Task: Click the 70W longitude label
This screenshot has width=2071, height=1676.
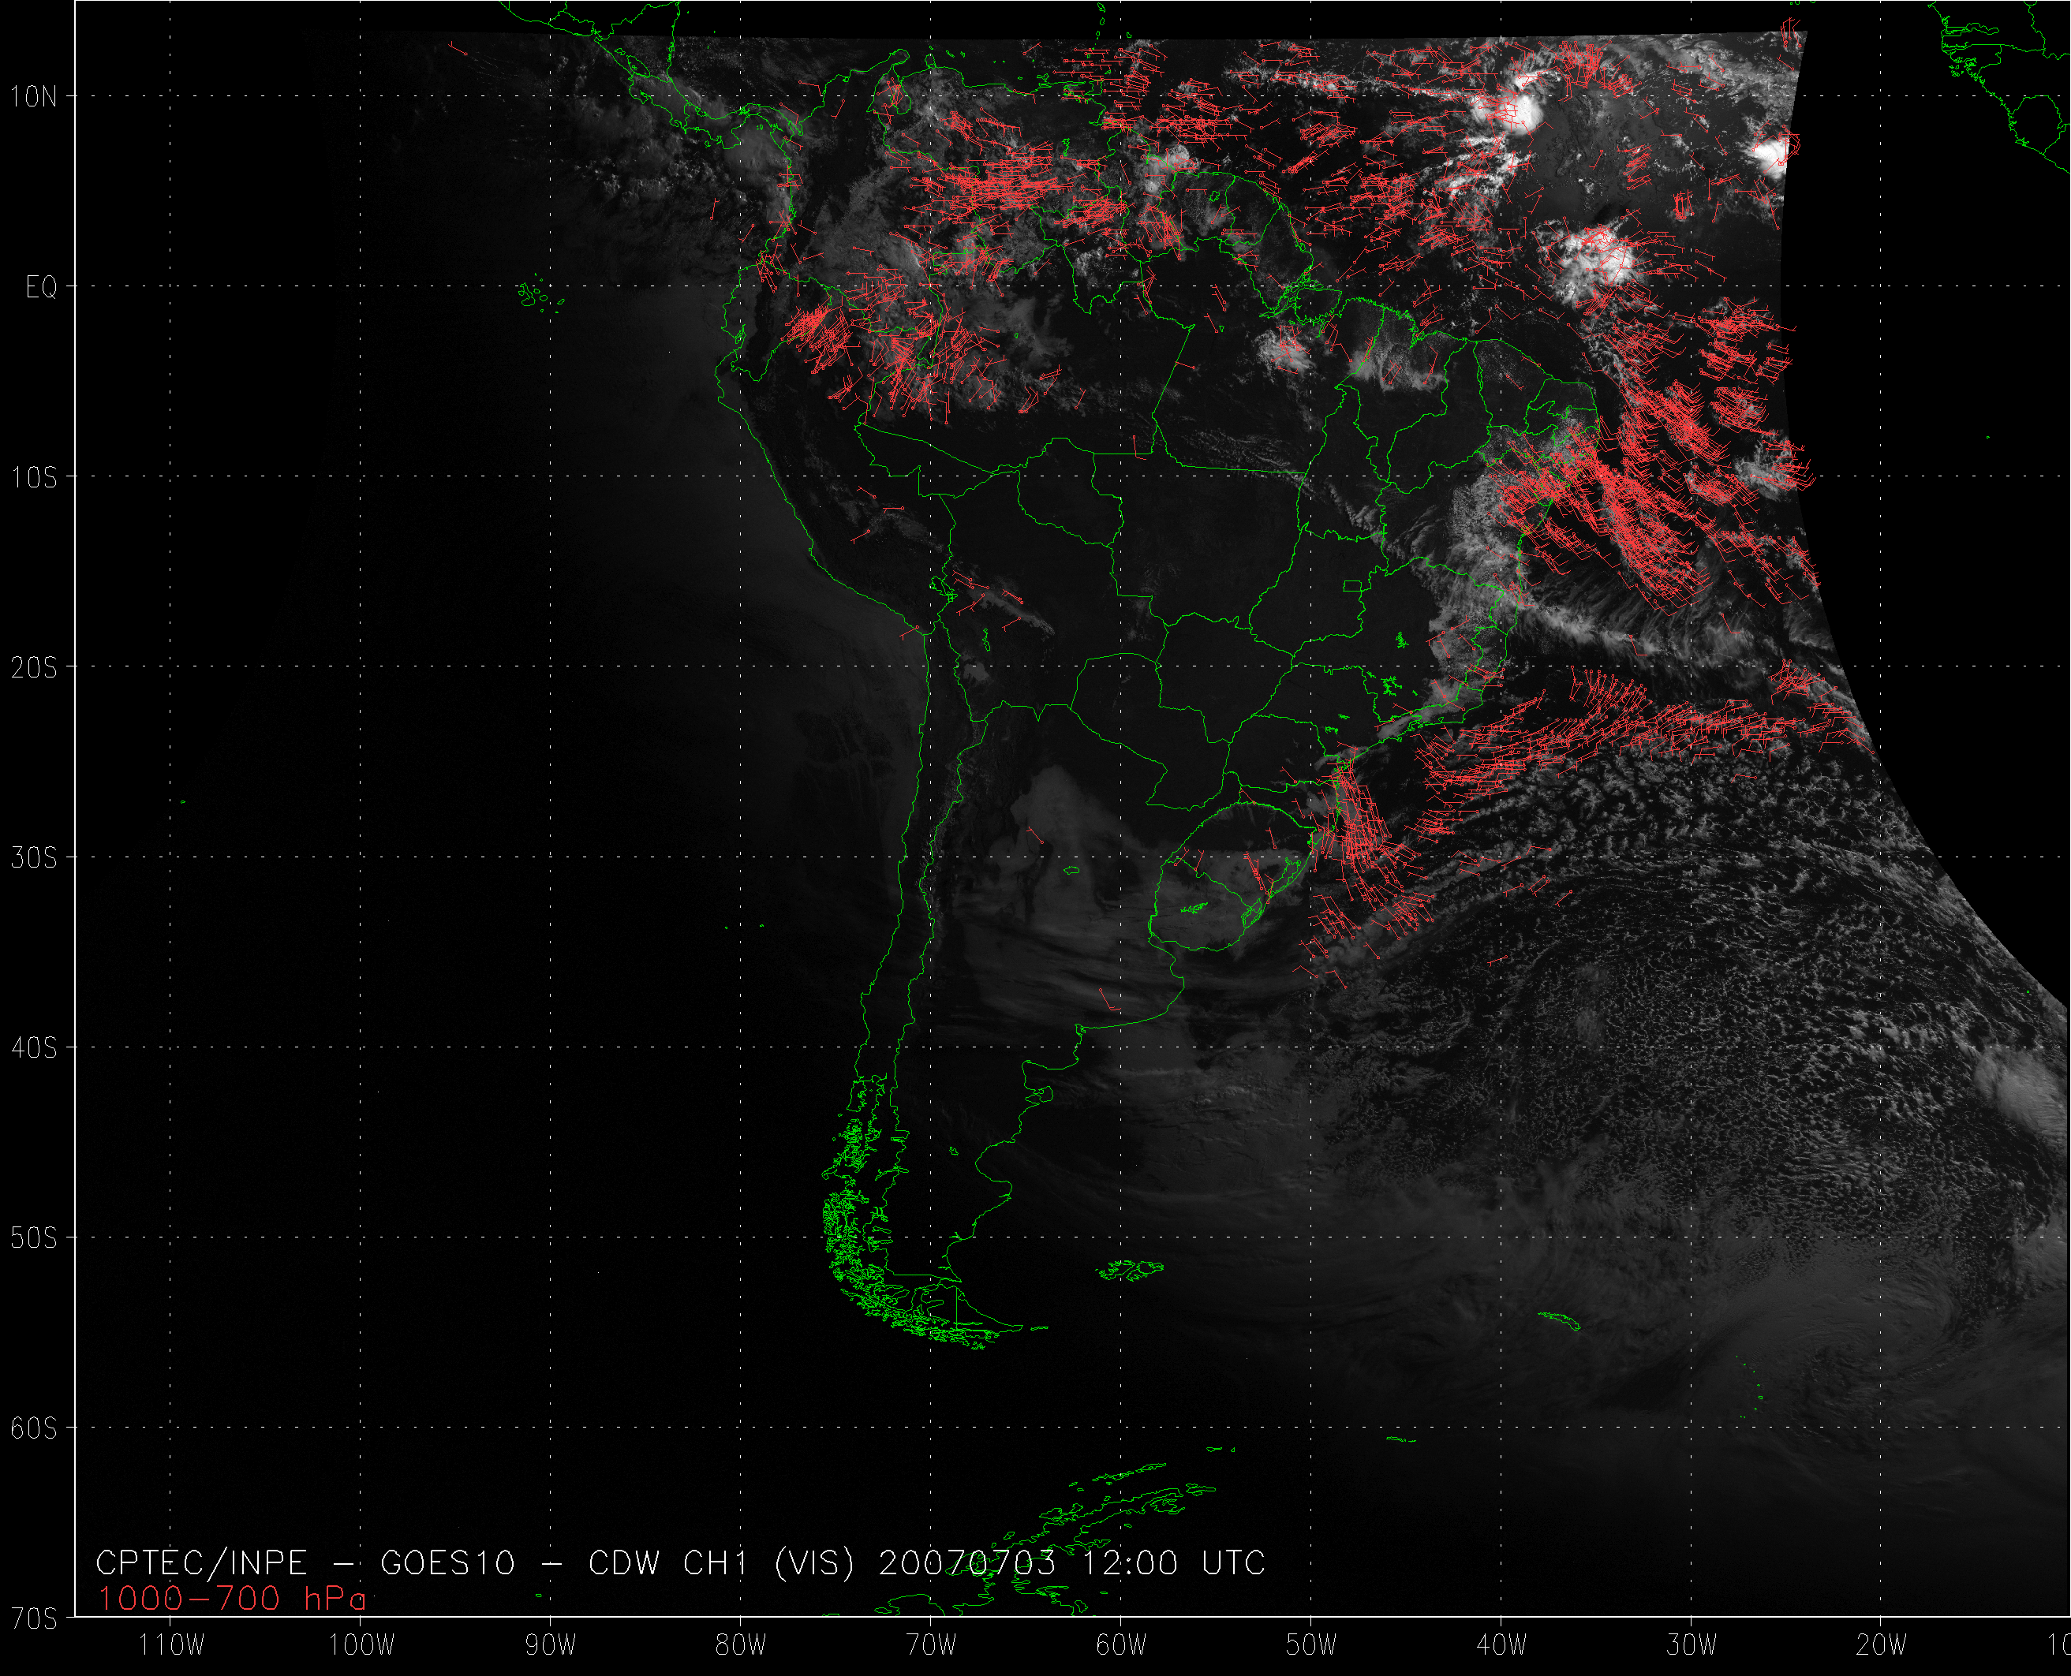Action: pyautogui.click(x=931, y=1646)
